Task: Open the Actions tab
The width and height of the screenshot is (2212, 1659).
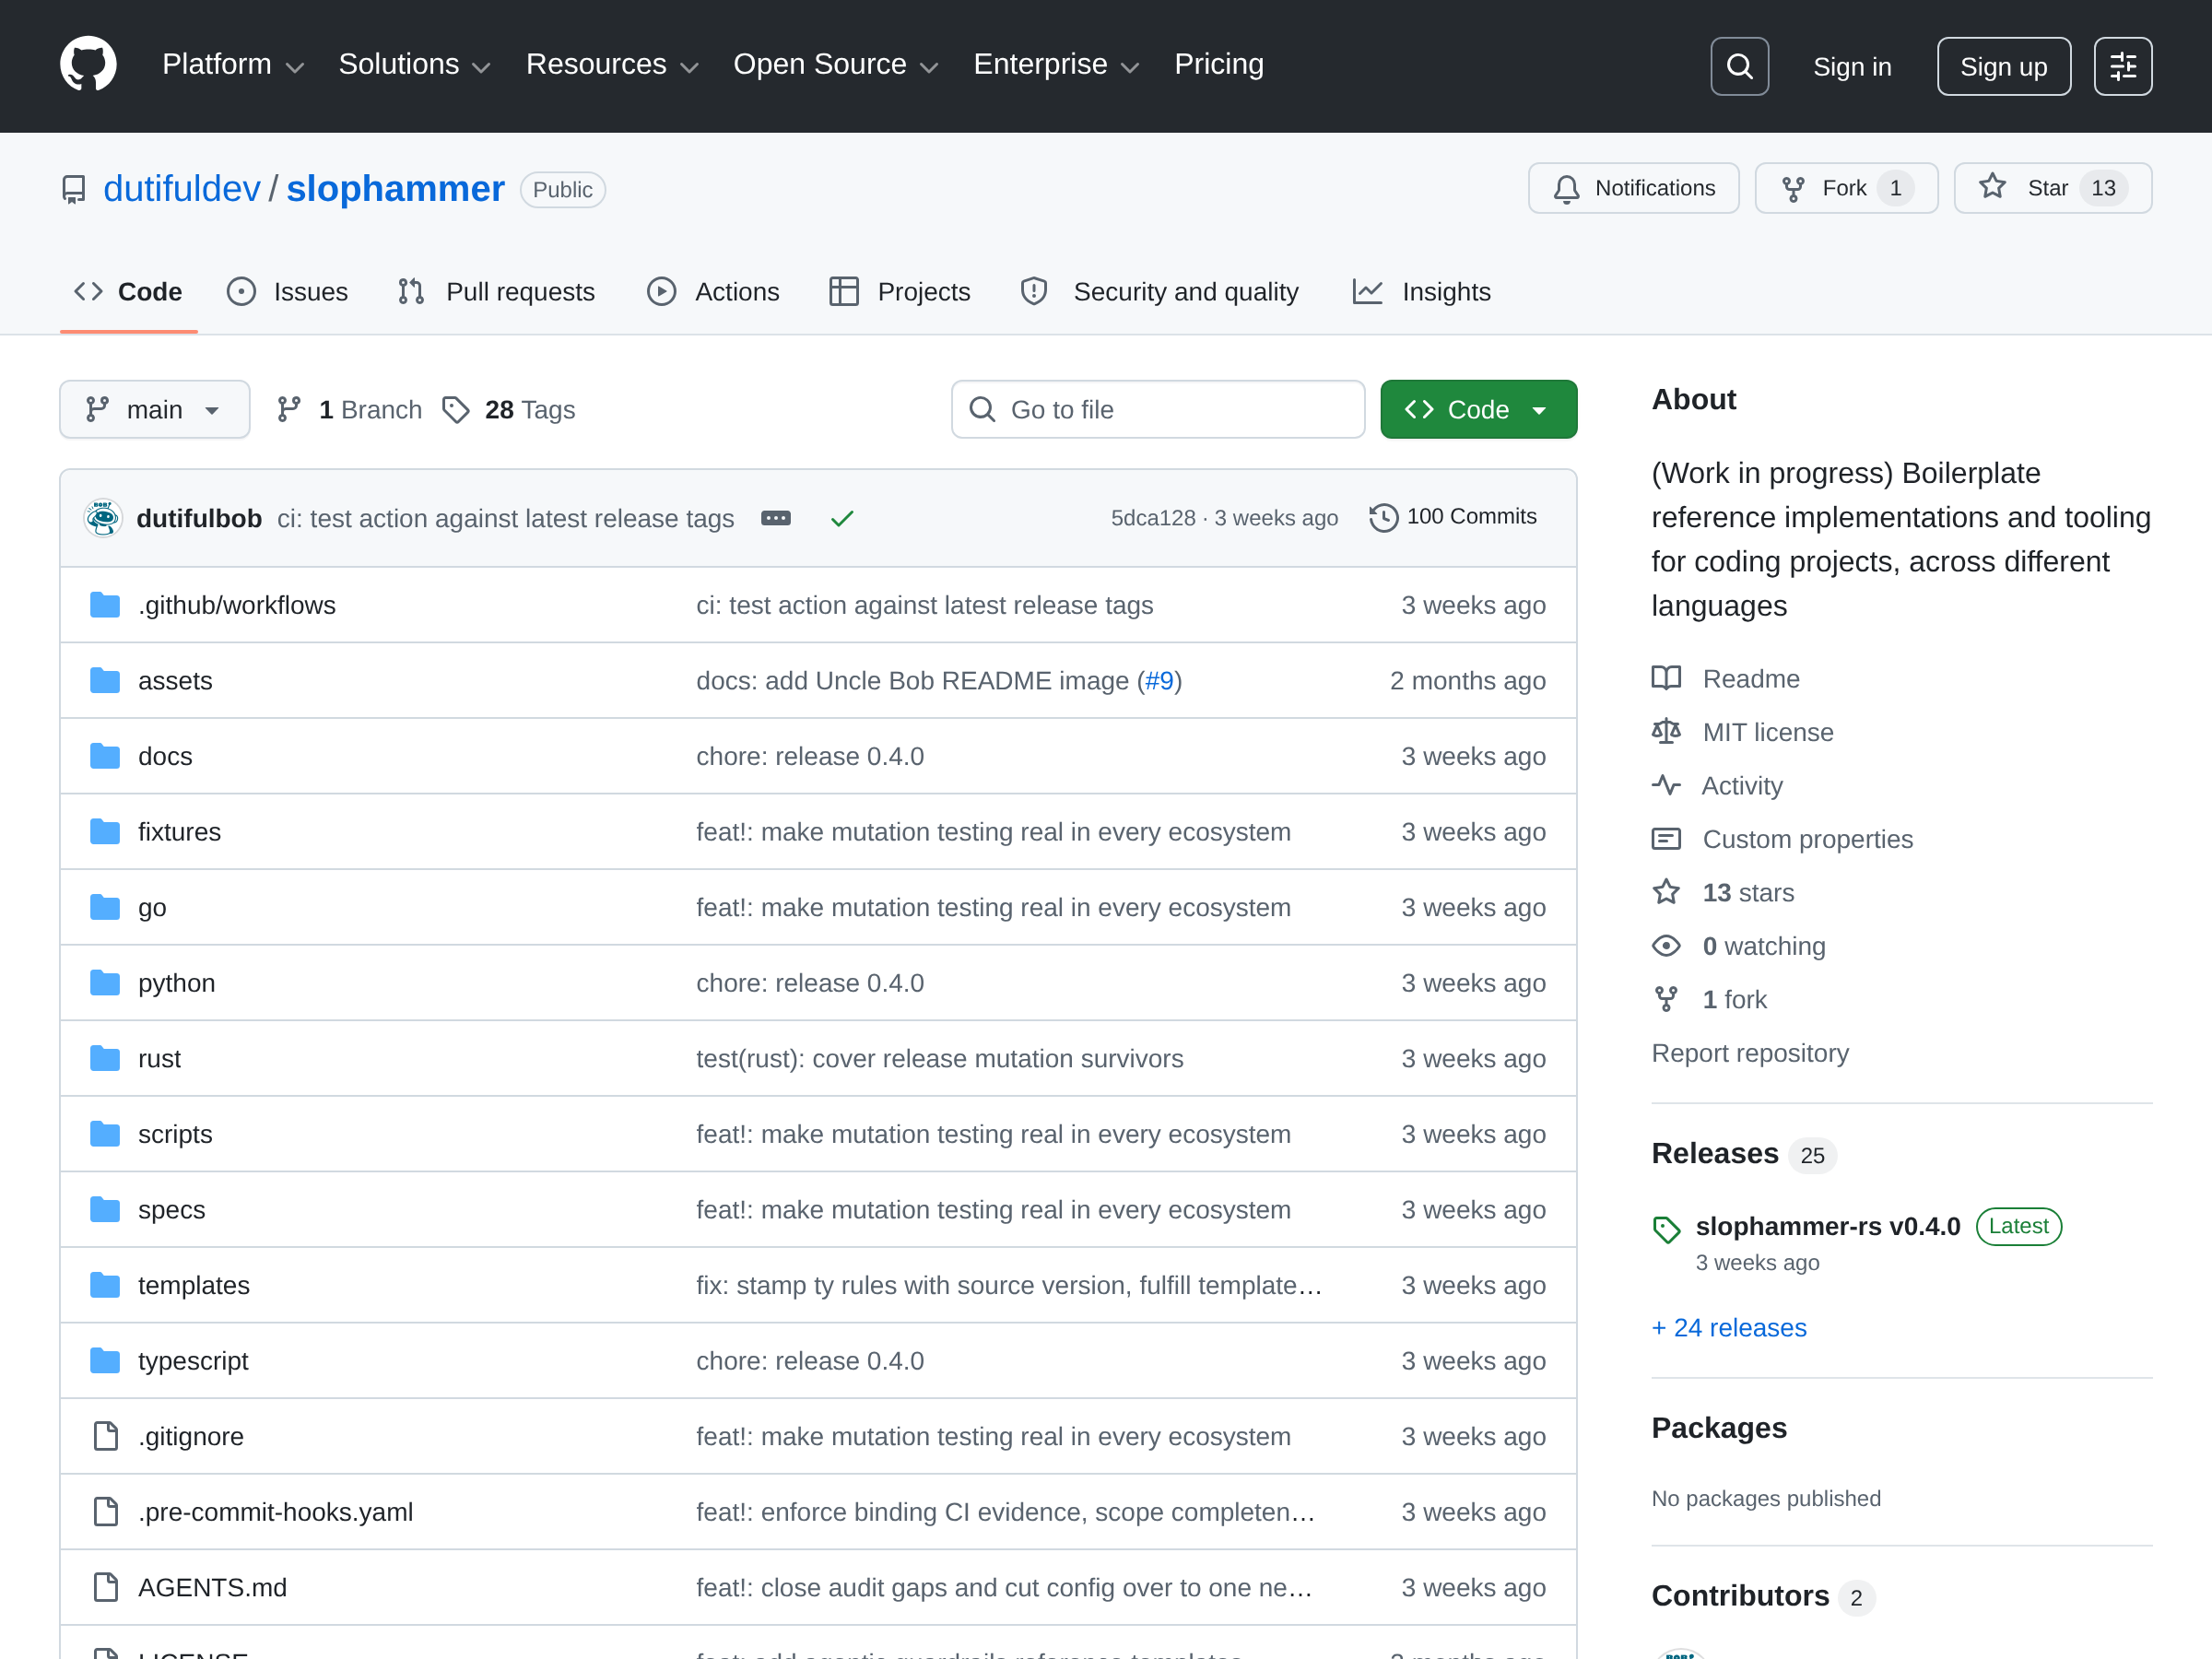Action: [714, 292]
